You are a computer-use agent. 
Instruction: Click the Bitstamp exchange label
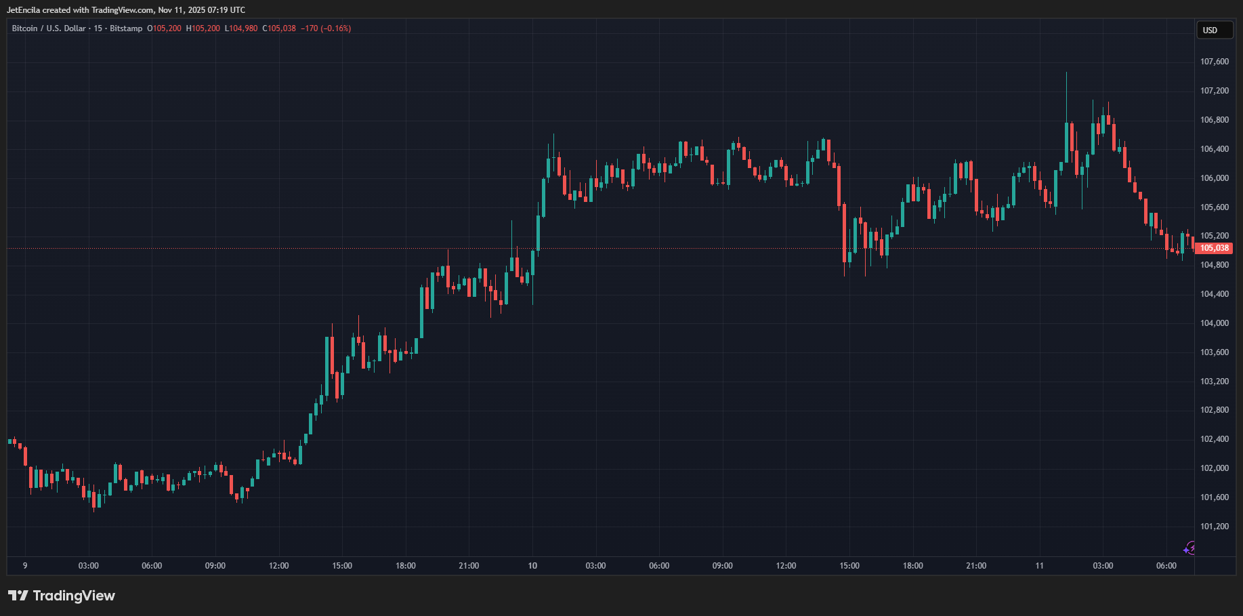[126, 28]
